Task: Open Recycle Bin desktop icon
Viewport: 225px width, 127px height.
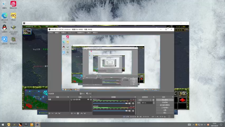Action: (x=4, y=5)
